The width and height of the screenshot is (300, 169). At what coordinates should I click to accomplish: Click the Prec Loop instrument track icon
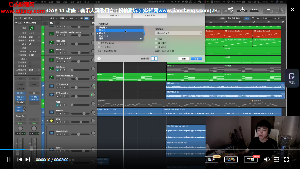coord(51,42)
